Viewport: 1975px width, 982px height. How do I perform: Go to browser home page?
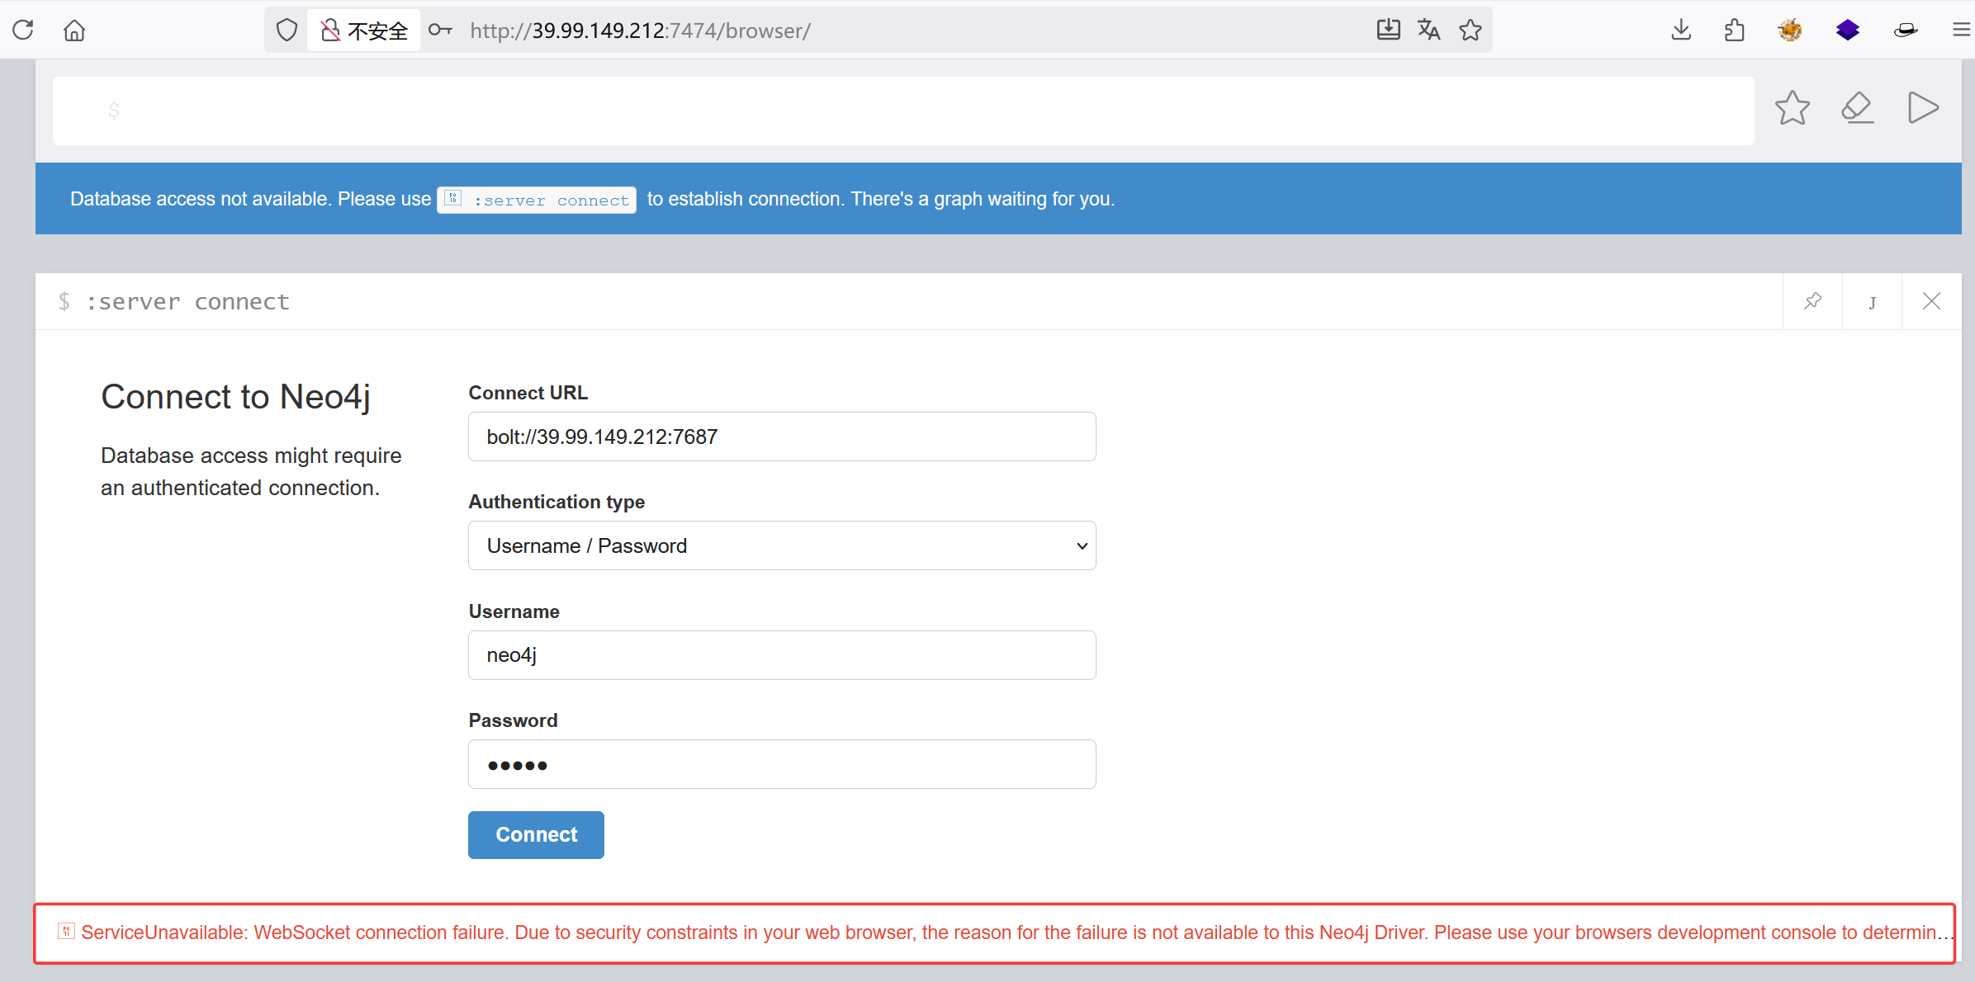point(74,31)
